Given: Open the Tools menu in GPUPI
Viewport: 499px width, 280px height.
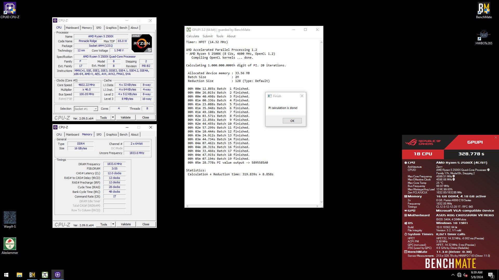Looking at the screenshot, I should [x=220, y=36].
